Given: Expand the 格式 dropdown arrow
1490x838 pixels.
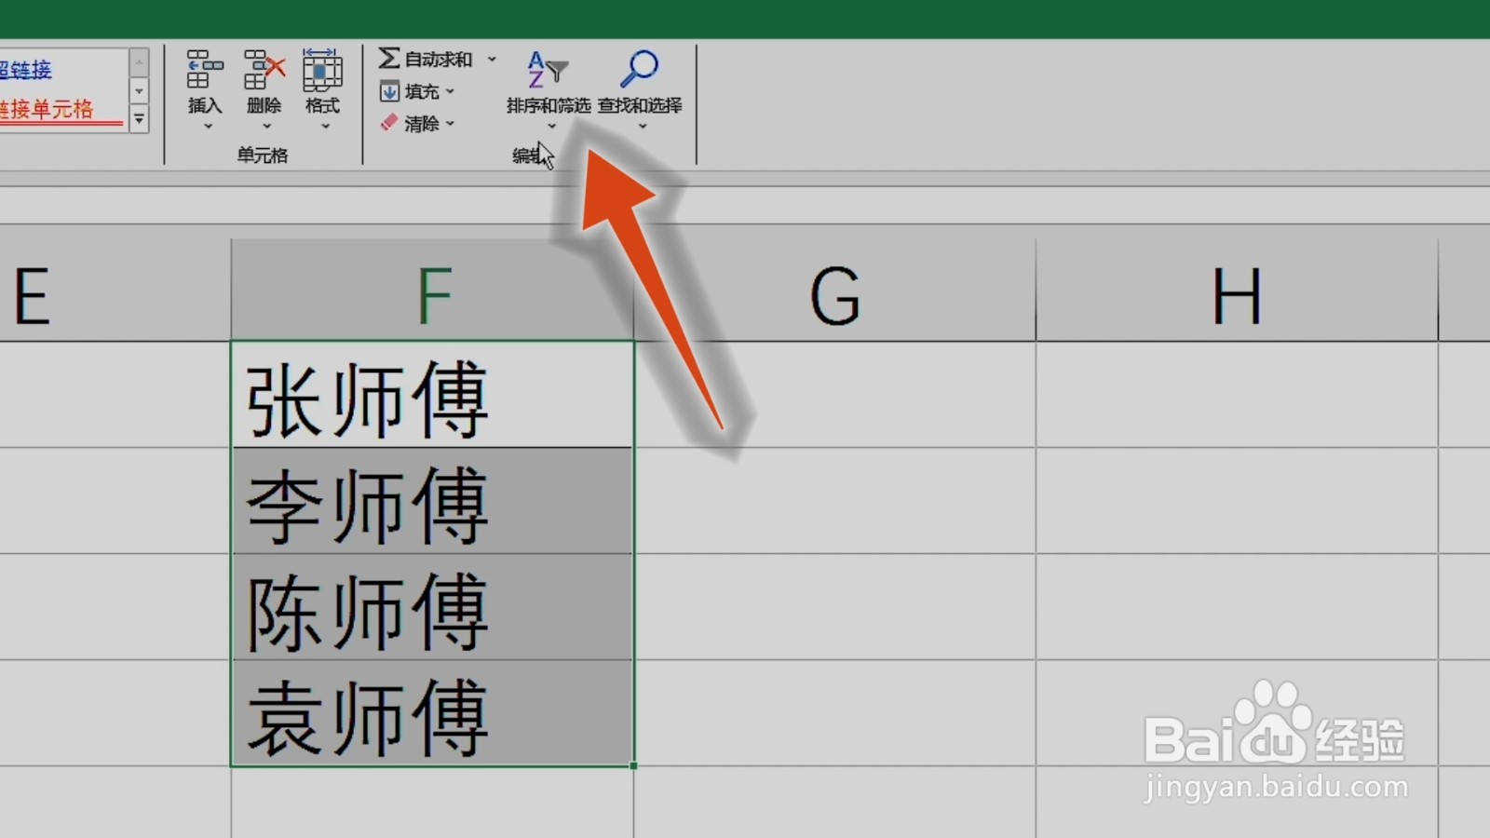Looking at the screenshot, I should (x=325, y=127).
